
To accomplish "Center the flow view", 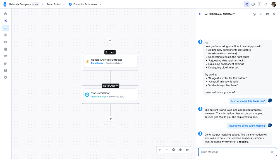I will pyautogui.click(x=174, y=150).
